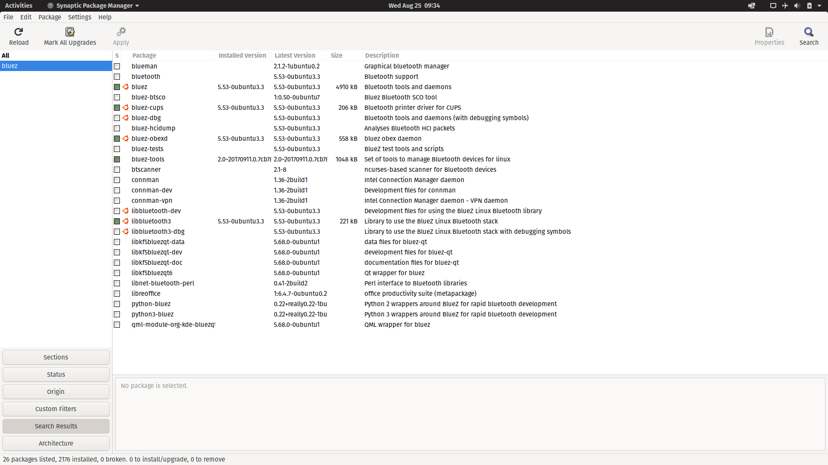This screenshot has width=828, height=465.
Task: Open the system menu dropdown arrow
Action: (819, 6)
